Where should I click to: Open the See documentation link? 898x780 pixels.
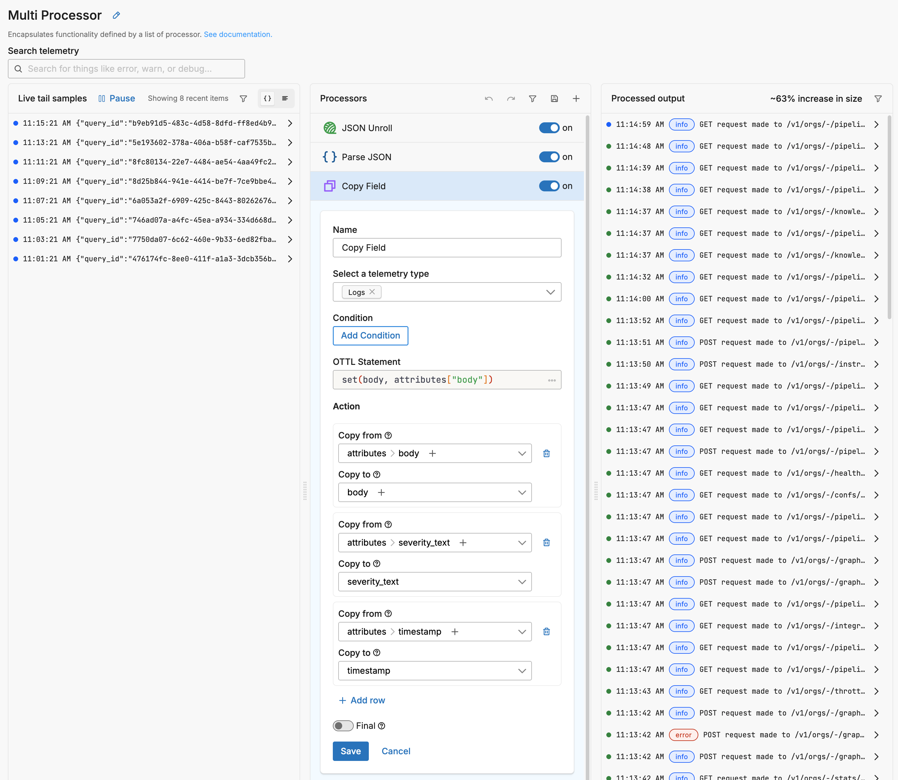coord(238,35)
